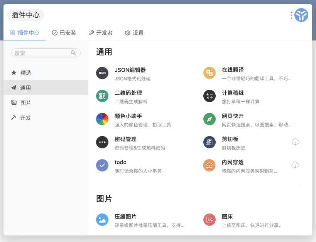Image resolution: width=316 pixels, height=242 pixels.
Task: Click the 二维码处理 plugin title
Action: [x=128, y=93]
